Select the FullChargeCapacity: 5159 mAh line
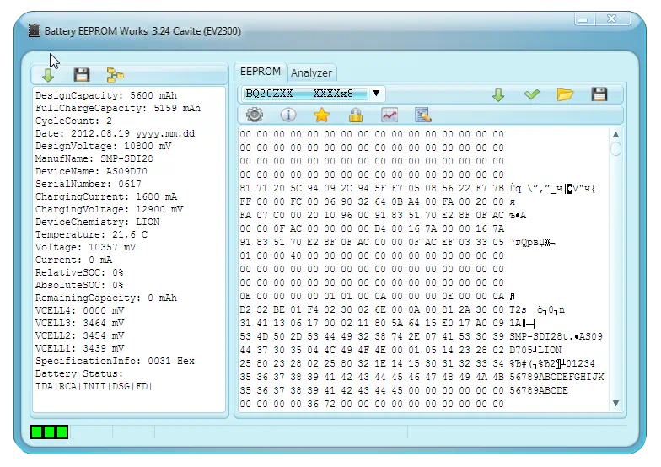 (x=118, y=108)
